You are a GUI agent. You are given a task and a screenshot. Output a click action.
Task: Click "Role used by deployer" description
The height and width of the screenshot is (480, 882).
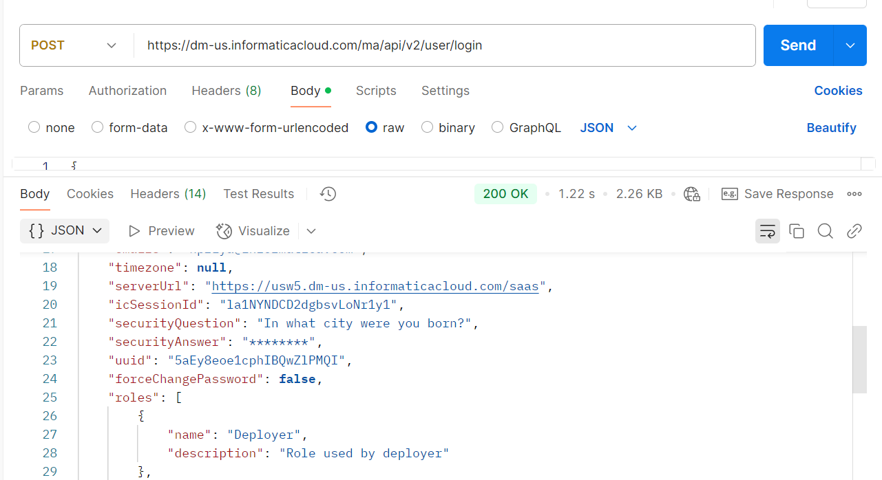click(364, 453)
